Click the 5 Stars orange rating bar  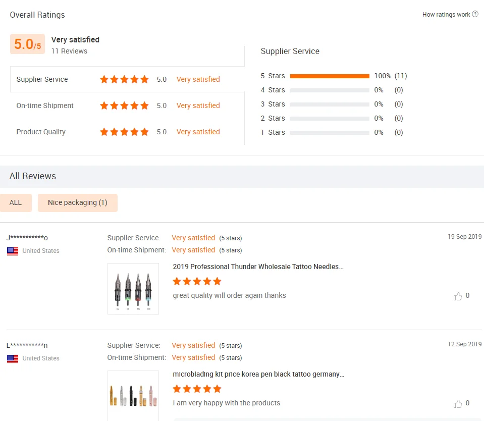tap(330, 76)
